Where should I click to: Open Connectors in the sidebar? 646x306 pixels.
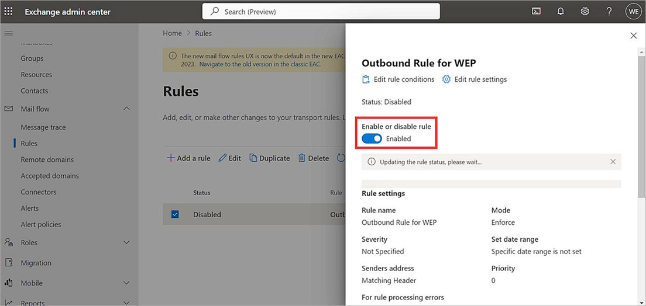38,192
